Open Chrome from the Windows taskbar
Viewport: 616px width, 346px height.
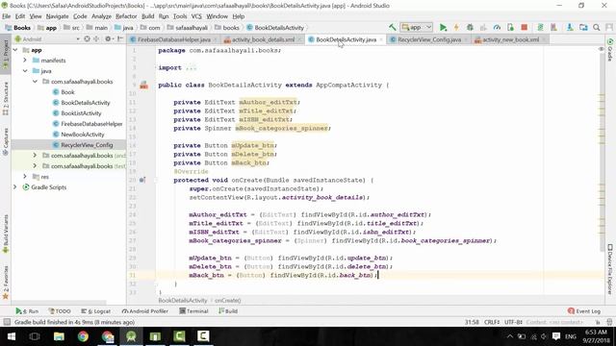click(x=83, y=336)
